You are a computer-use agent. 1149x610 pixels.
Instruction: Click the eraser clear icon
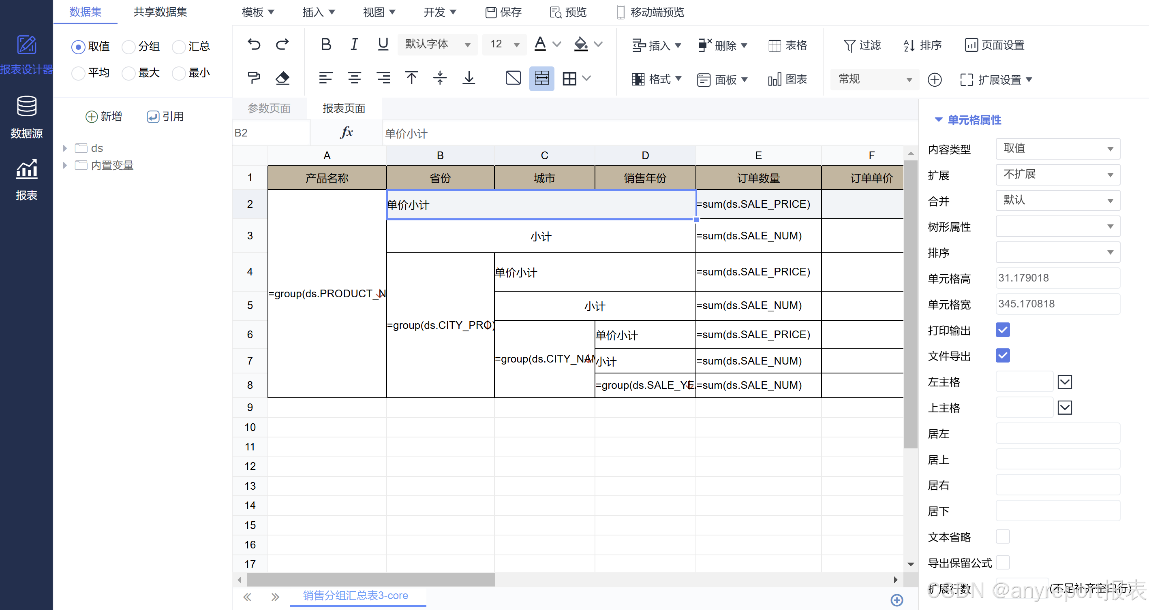pos(282,78)
